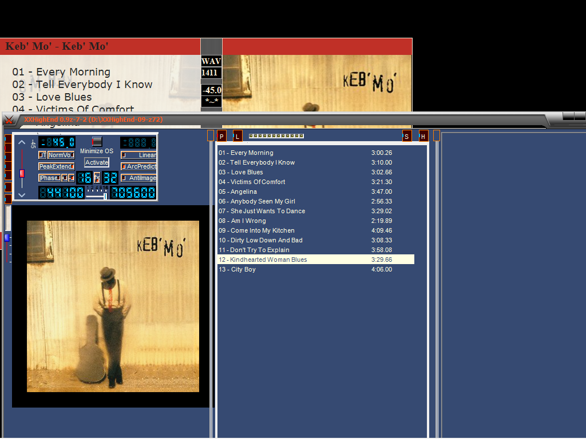Select track 11 - Don't Try To Explain
586x439 pixels.
[x=316, y=250]
